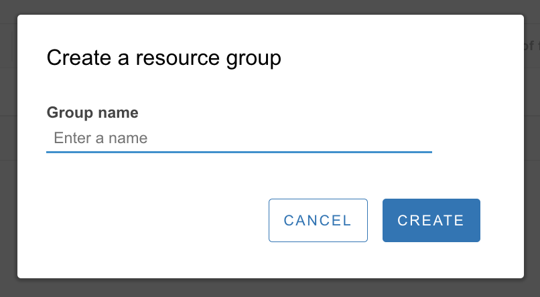Image resolution: width=540 pixels, height=297 pixels.
Task: Click the 'Enter a name' placeholder
Action: click(100, 138)
